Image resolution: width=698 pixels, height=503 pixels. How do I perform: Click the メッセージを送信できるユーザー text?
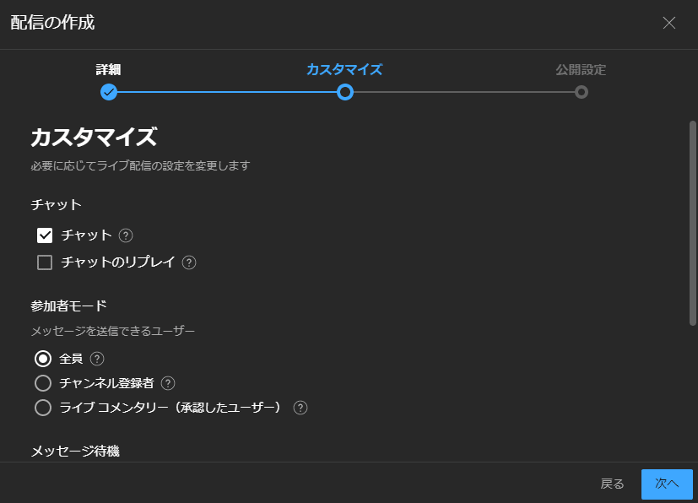coord(112,331)
